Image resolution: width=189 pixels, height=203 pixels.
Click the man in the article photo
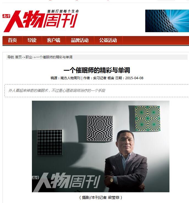125,161
